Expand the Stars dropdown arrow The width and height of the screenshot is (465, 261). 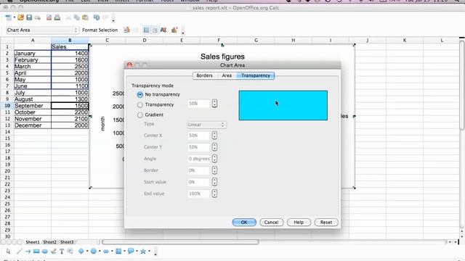point(149,252)
